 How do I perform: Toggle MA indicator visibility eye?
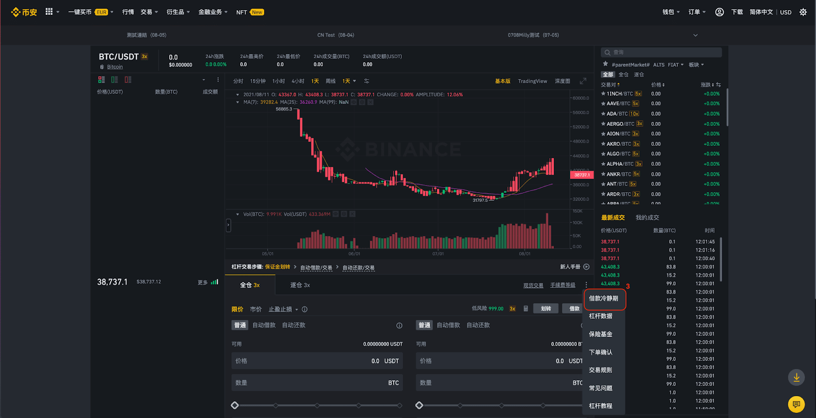coord(353,102)
